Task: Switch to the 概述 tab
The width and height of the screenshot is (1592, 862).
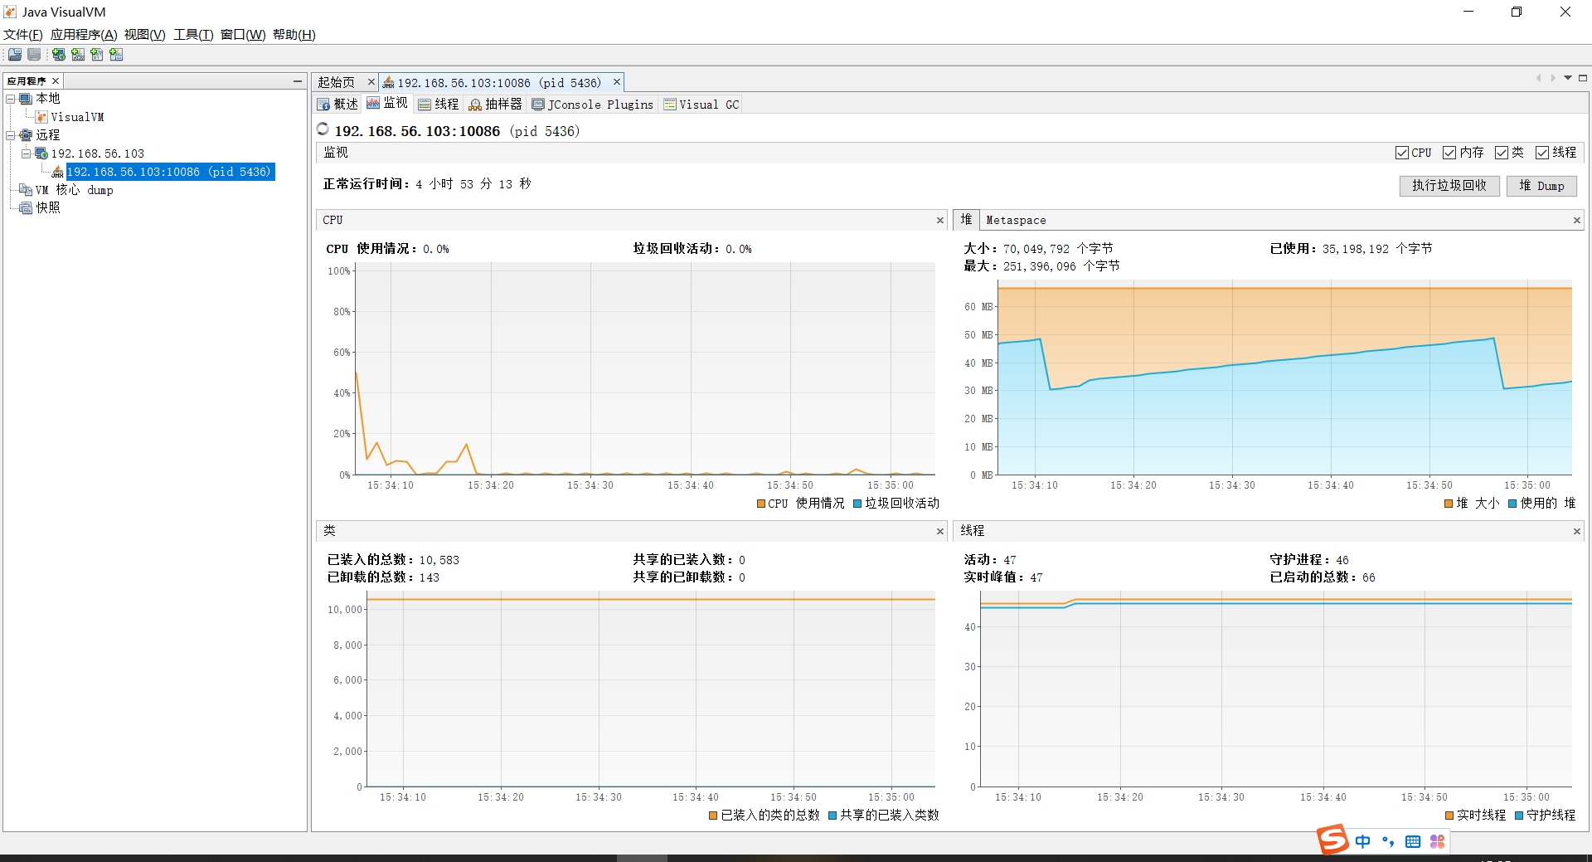Action: [338, 104]
